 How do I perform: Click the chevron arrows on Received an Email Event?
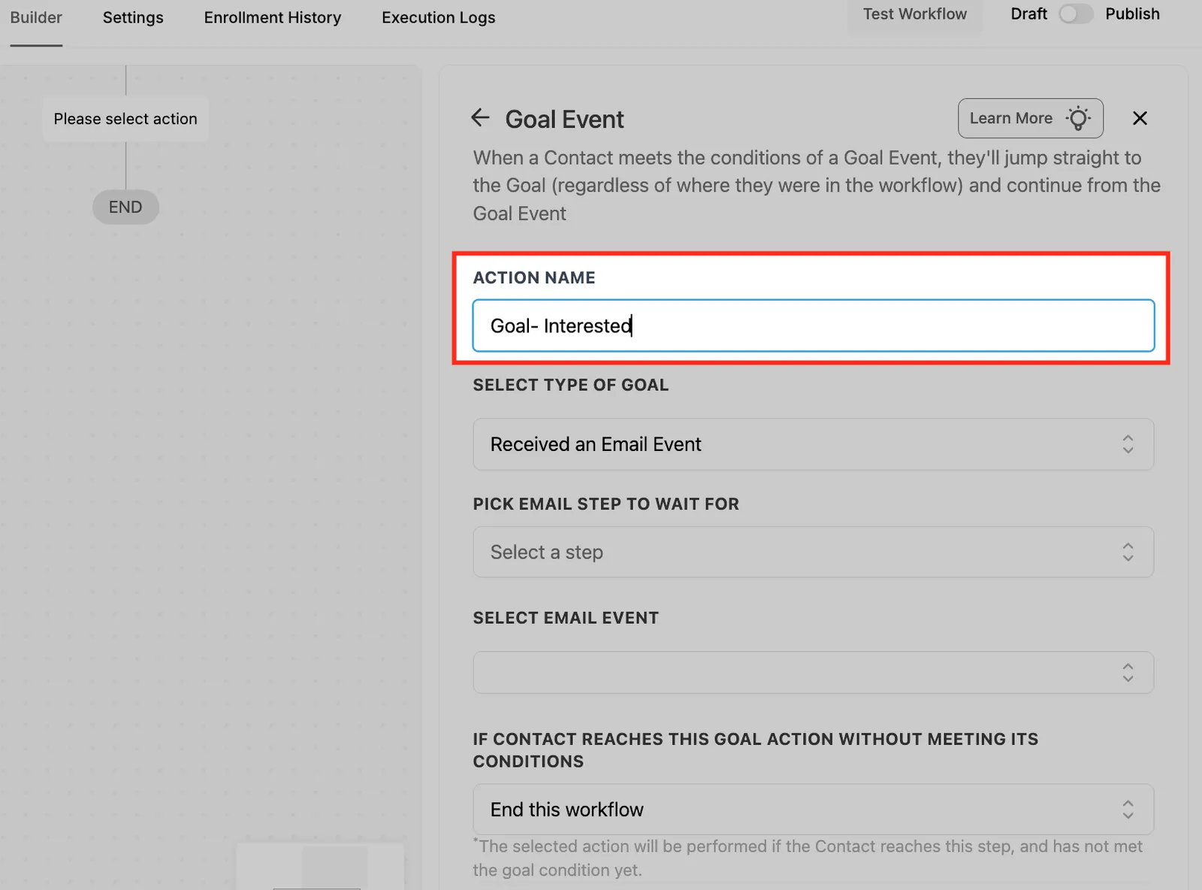click(x=1128, y=444)
